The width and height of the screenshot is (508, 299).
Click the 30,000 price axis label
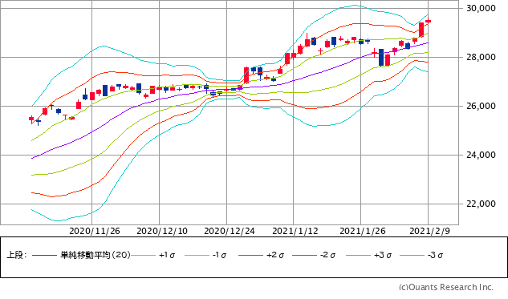click(481, 8)
